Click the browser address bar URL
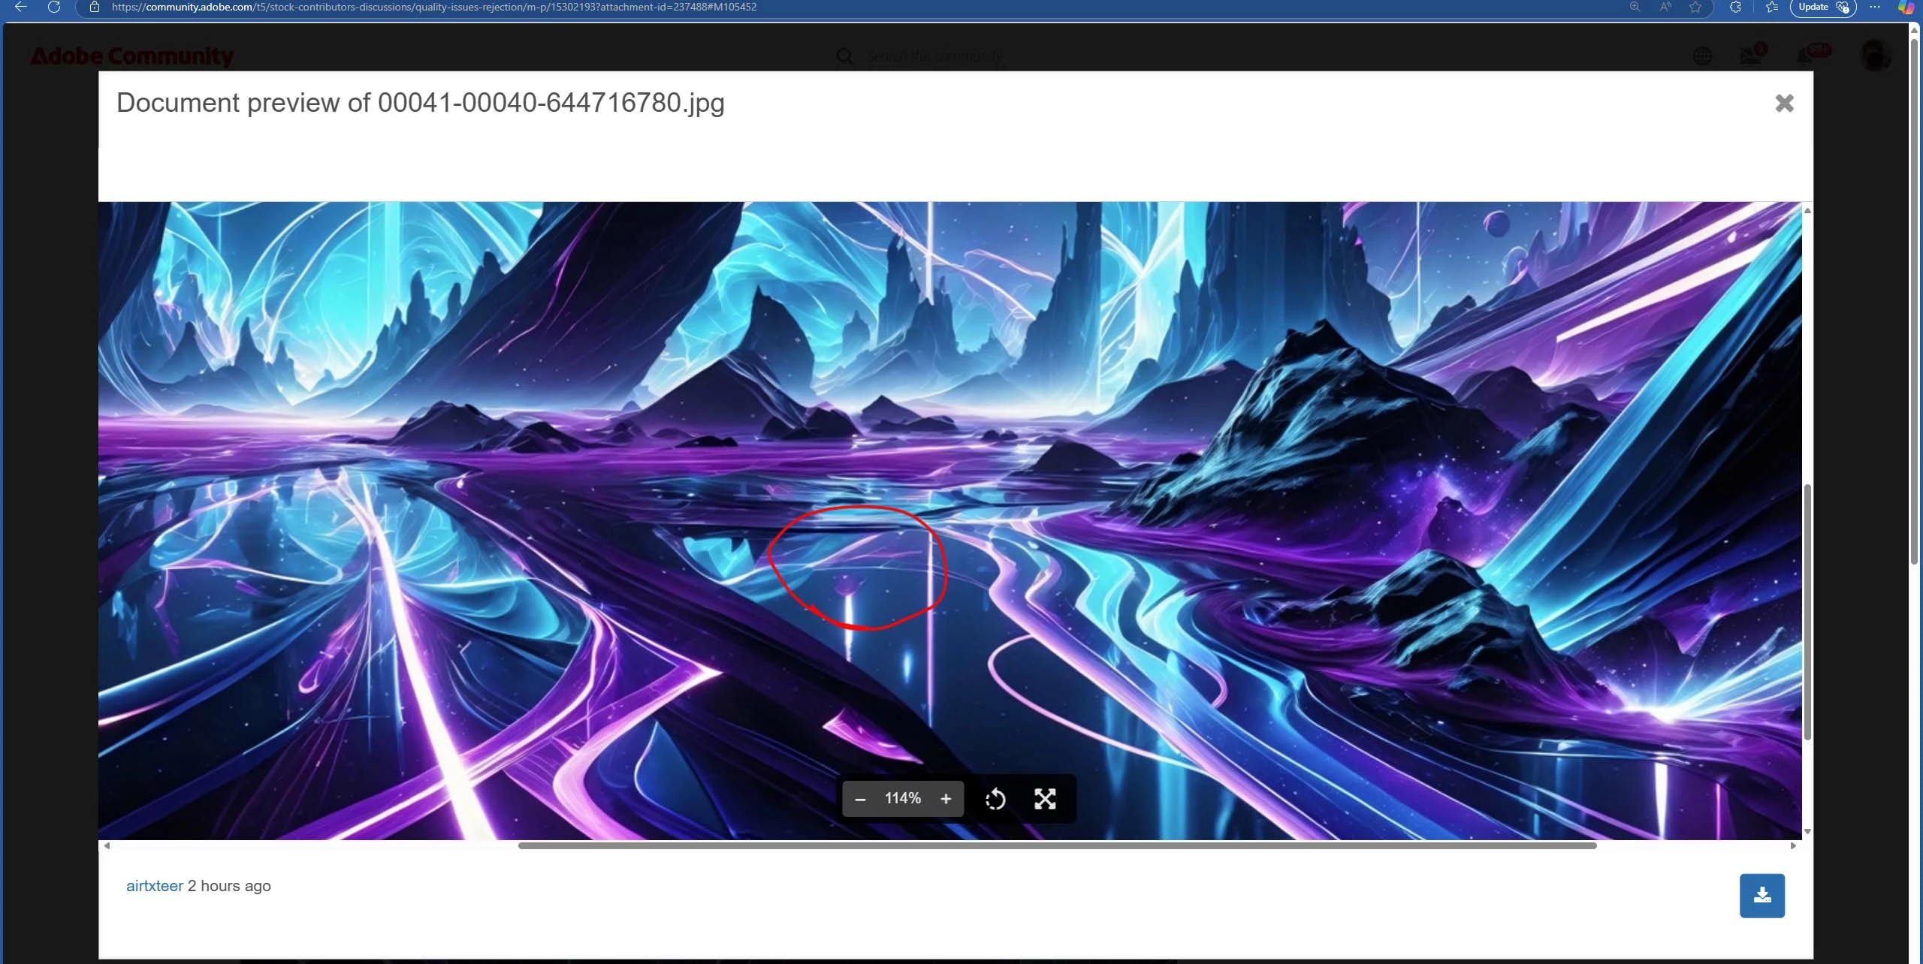The width and height of the screenshot is (1923, 964). point(433,7)
